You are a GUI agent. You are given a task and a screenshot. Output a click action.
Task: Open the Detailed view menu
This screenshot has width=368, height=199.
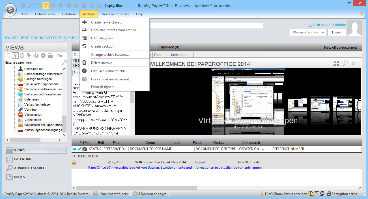[45, 14]
